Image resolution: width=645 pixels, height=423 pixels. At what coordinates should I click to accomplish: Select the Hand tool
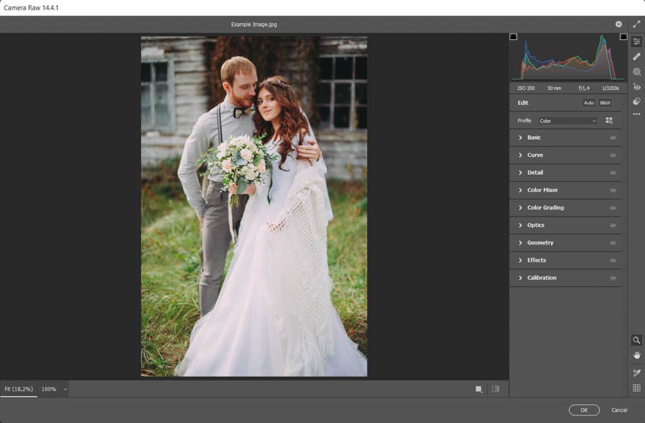637,355
